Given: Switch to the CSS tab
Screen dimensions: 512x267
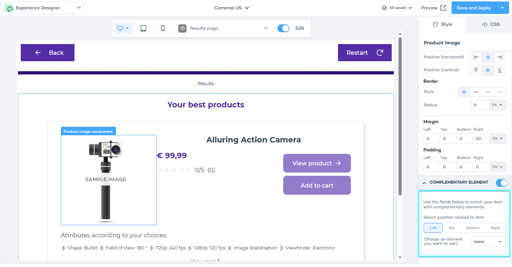Looking at the screenshot, I should (491, 24).
